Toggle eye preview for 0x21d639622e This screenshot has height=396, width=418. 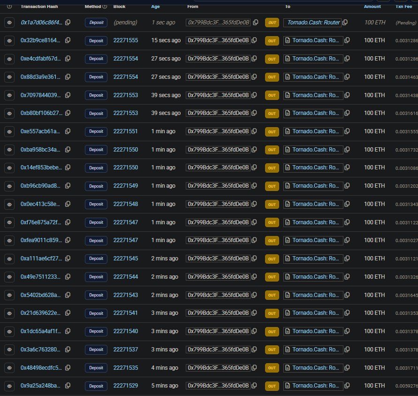[9, 313]
